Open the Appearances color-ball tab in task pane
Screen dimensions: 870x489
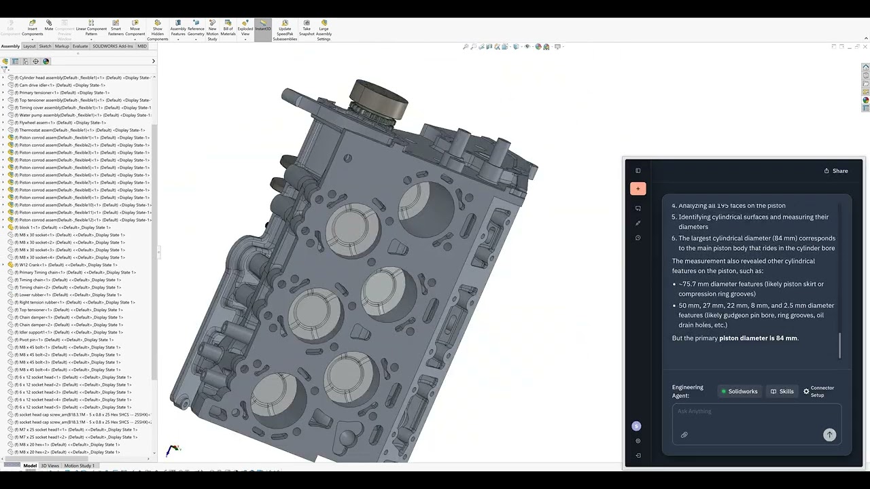click(x=866, y=100)
